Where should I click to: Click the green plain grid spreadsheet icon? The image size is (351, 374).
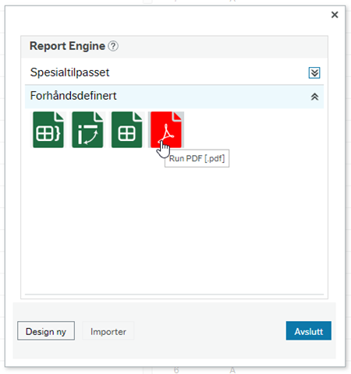pos(127,129)
